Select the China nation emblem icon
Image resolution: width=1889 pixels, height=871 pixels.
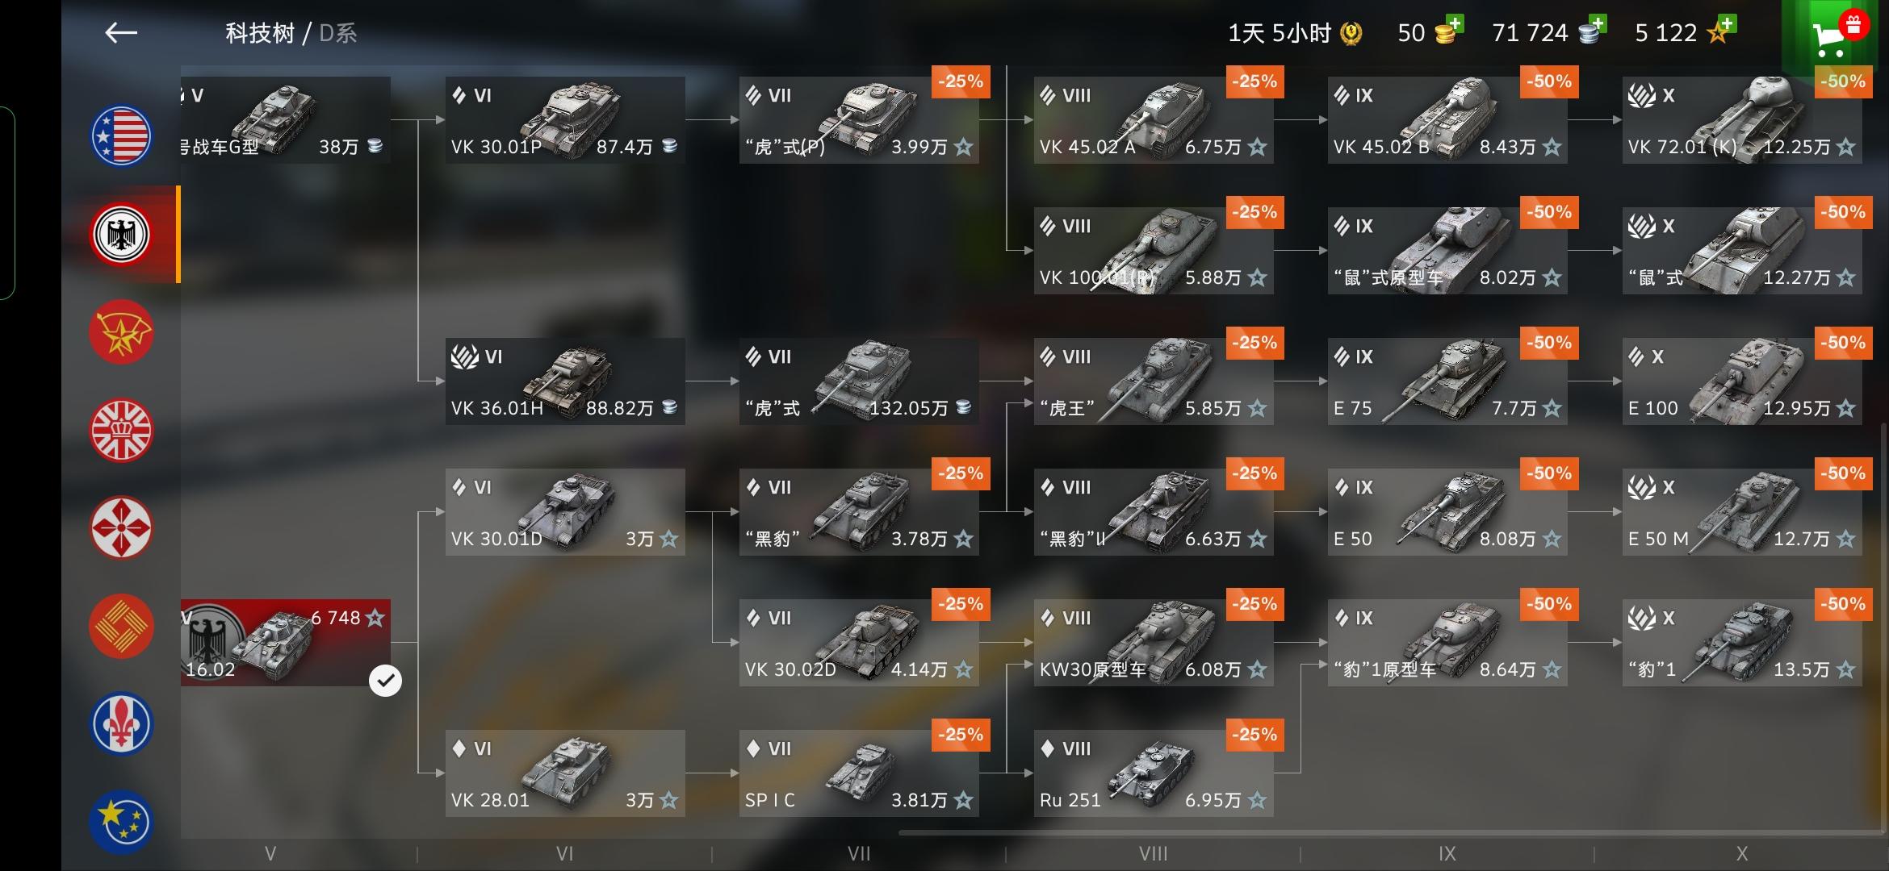click(121, 627)
